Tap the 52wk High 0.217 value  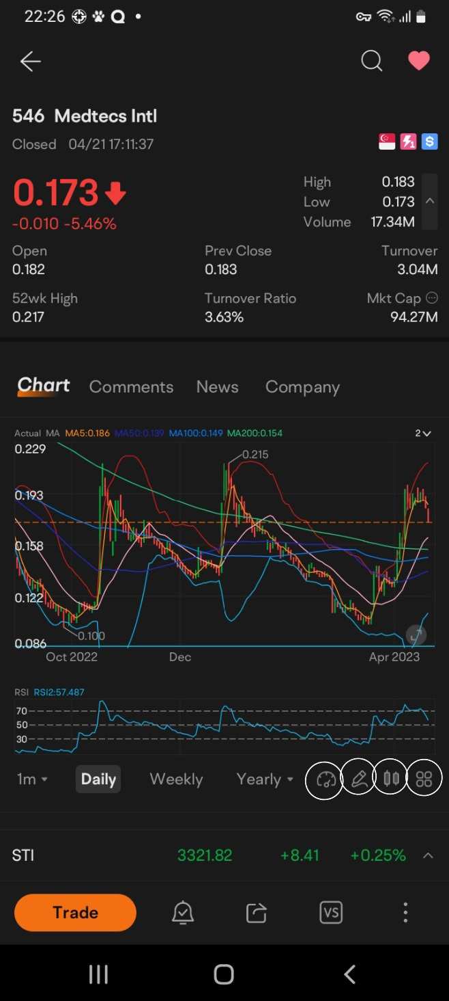tap(29, 317)
